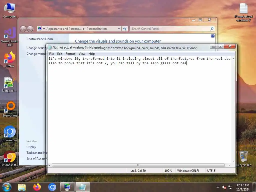The image size is (256, 192).
Task: Open the Chromium desktop shortcut
Action: coord(9,134)
